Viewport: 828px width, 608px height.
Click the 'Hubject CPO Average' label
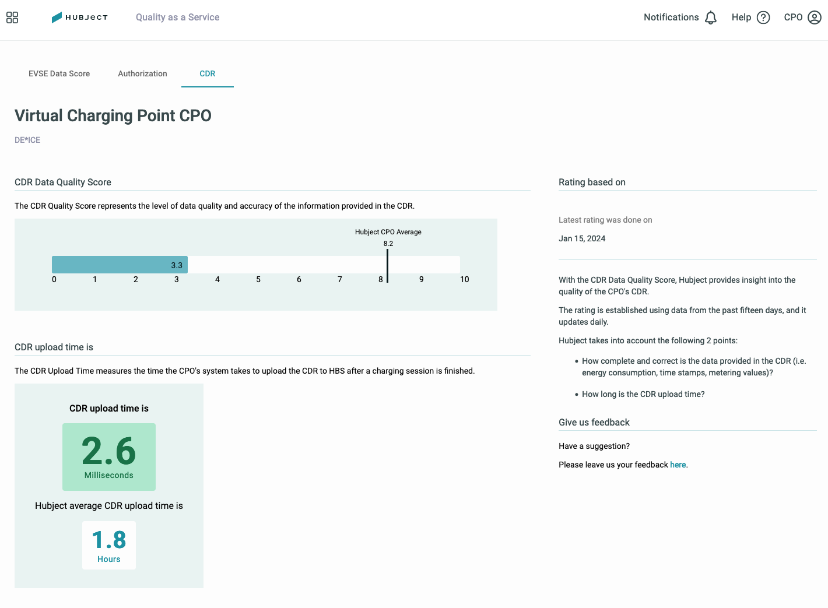click(x=388, y=232)
